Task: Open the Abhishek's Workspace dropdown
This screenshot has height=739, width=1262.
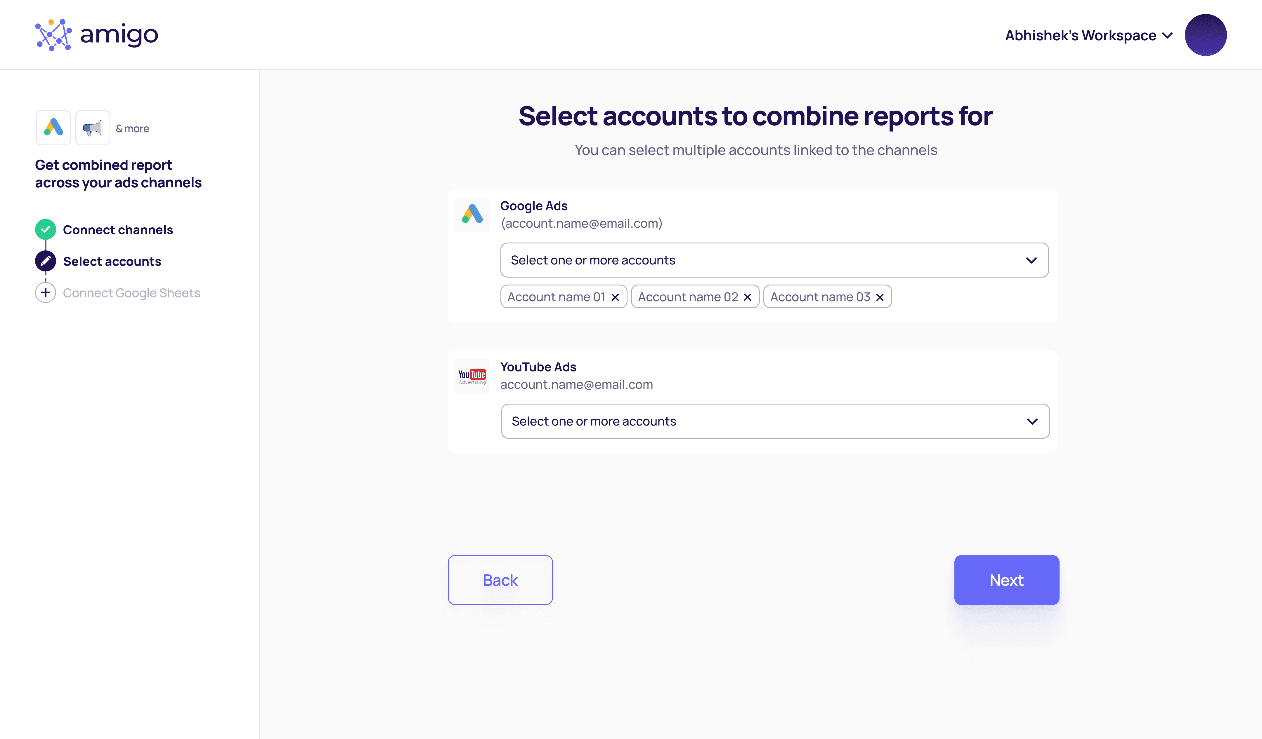Action: click(x=1089, y=36)
